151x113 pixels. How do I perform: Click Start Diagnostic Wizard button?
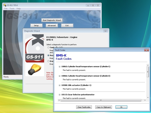[x=52, y=20]
